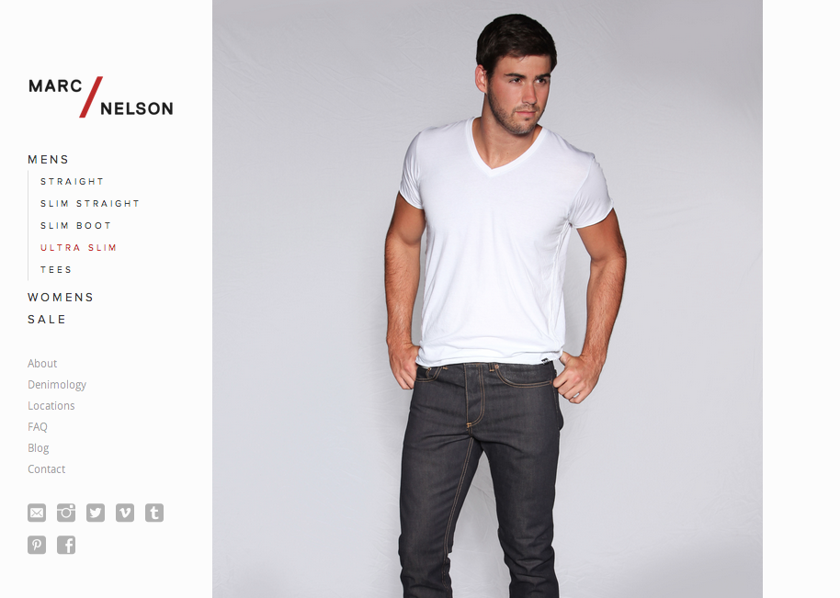Collapse the MENS menu section
840x598 pixels.
48,160
